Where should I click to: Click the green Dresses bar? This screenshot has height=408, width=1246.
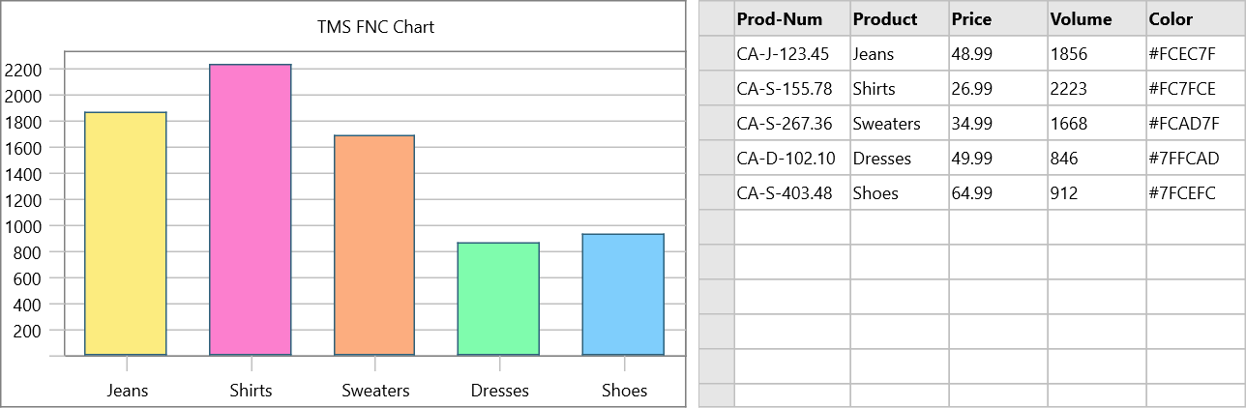(498, 299)
